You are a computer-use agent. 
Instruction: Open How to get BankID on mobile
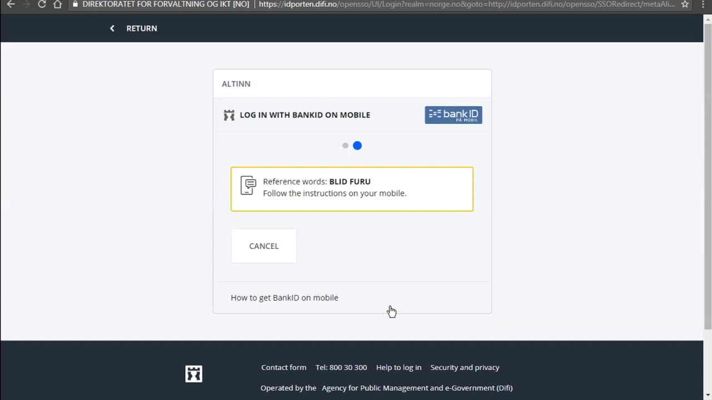pos(284,298)
